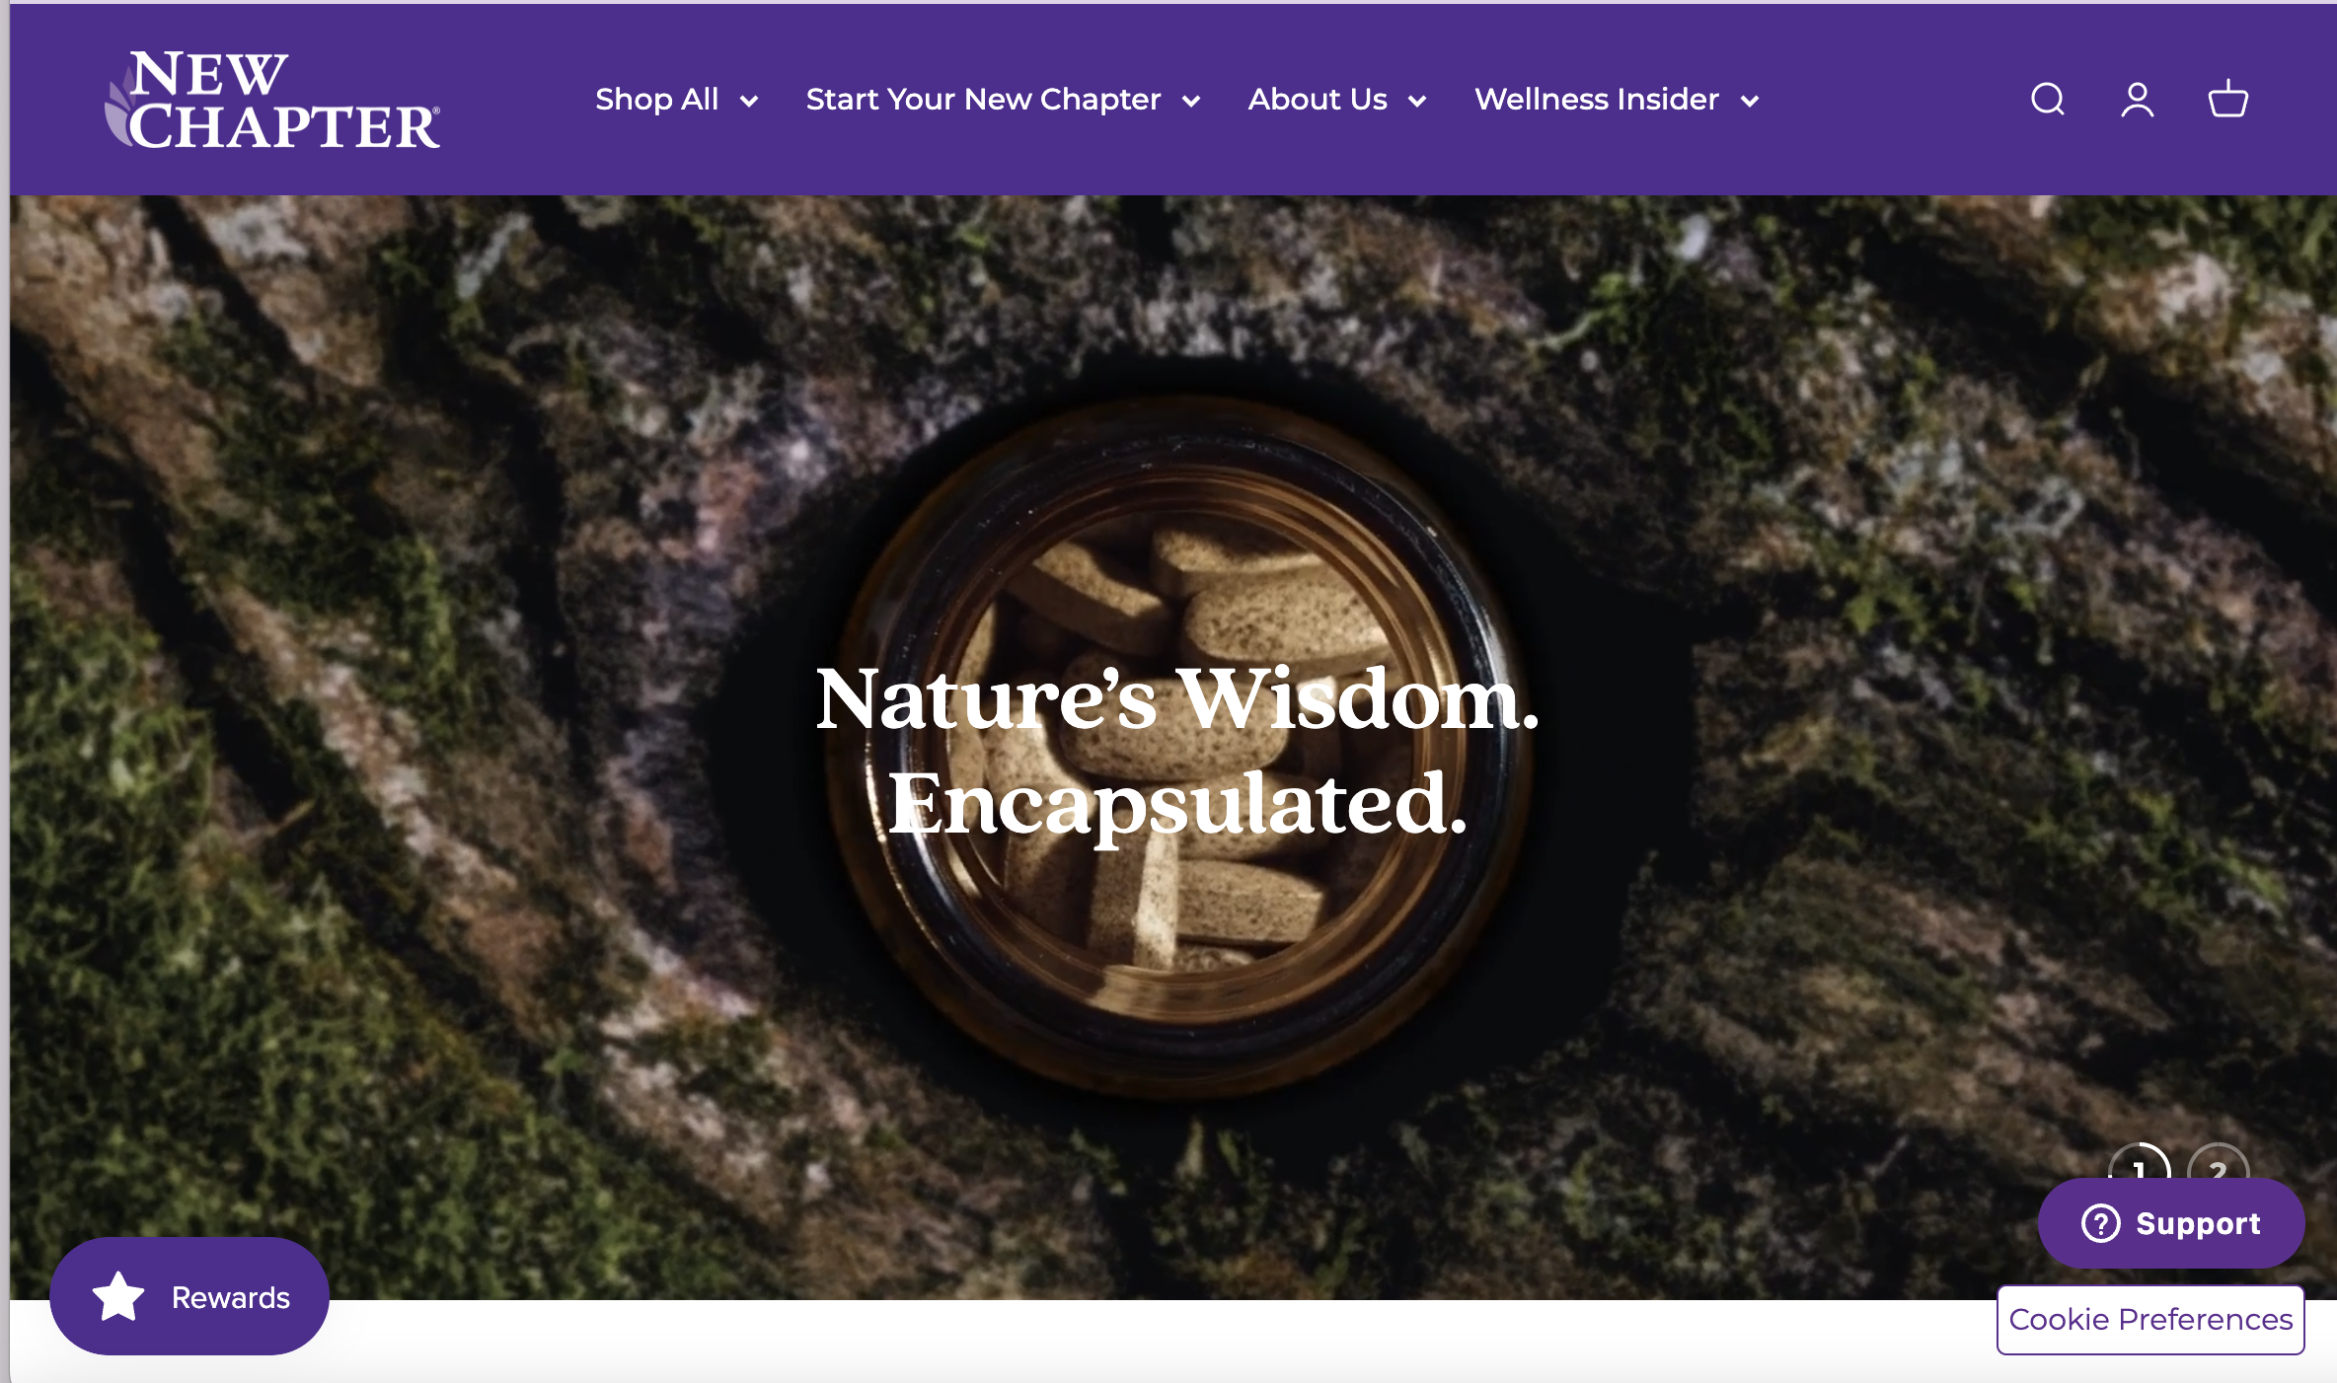Click the Support button label
The height and width of the screenshot is (1383, 2337).
(2198, 1223)
